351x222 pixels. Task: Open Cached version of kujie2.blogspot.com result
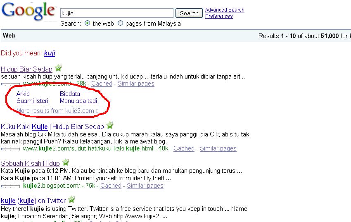[111, 186]
